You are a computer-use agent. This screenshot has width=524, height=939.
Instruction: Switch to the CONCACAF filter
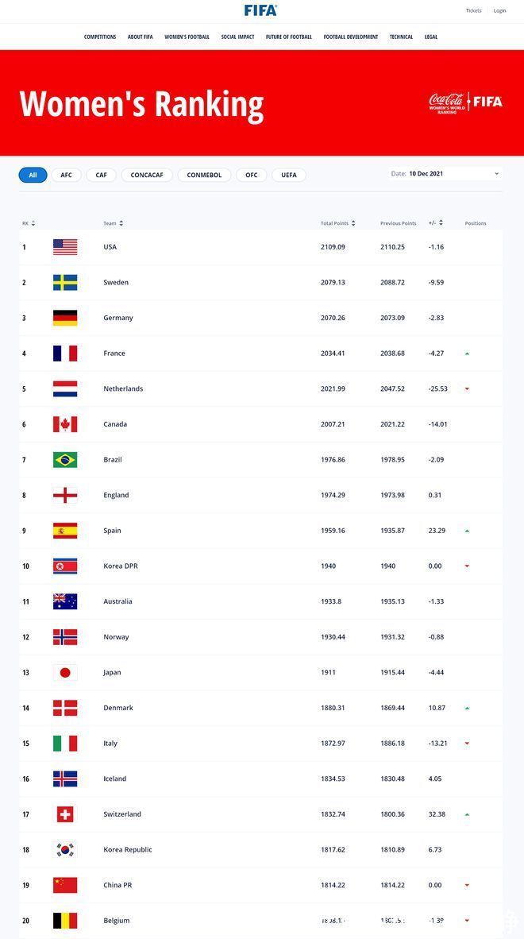pyautogui.click(x=146, y=174)
